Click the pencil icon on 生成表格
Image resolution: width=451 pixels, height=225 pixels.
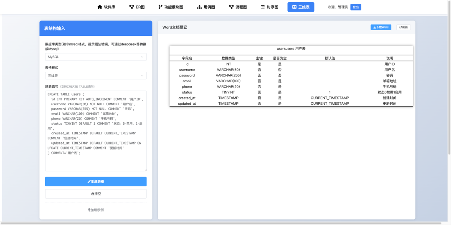pyautogui.click(x=89, y=182)
